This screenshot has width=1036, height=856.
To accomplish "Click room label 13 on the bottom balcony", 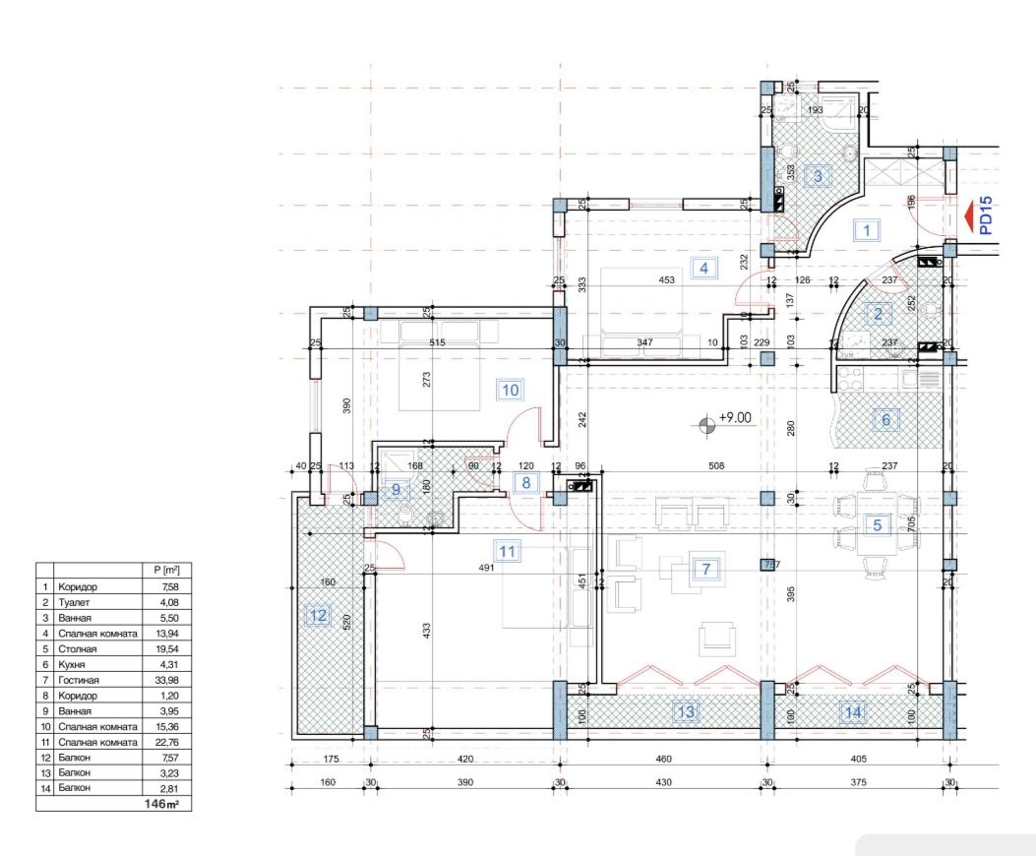I will click(686, 709).
